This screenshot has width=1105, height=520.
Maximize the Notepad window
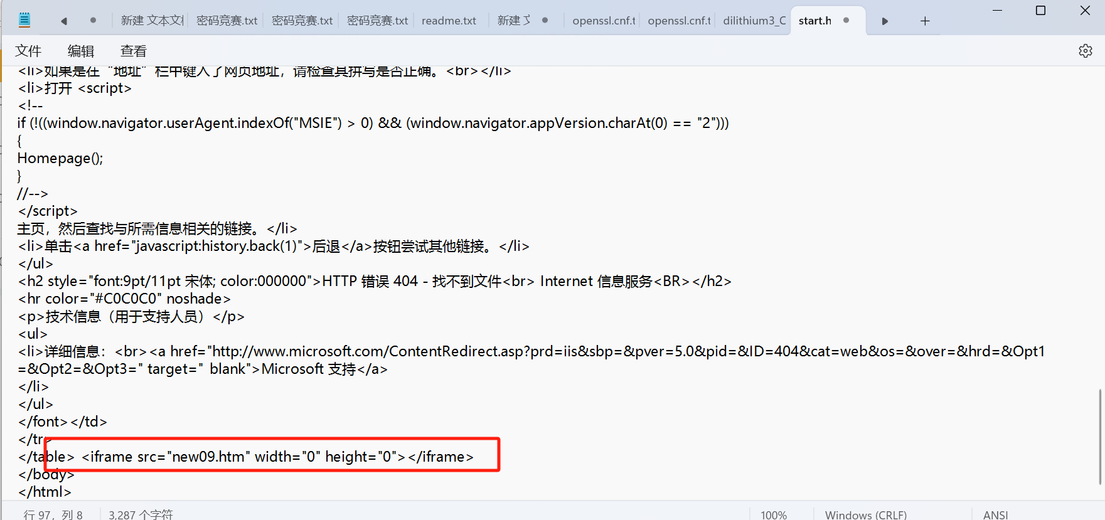point(1040,11)
